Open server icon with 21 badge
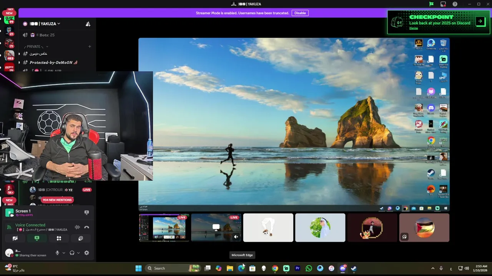The width and height of the screenshot is (492, 276). tap(9, 31)
